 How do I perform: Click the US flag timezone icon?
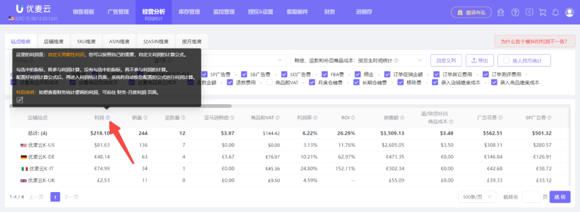pos(11,18)
